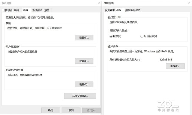The width and height of the screenshot is (192, 115).
Task: Choose the 后台服务(S) radio option
Action: coord(149,36)
